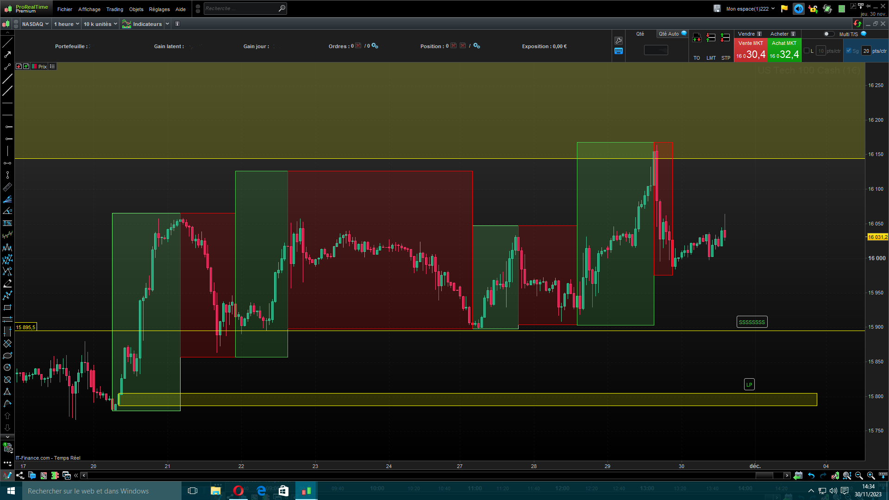
Task: Expand the 10 k unités dropdown
Action: 100,24
